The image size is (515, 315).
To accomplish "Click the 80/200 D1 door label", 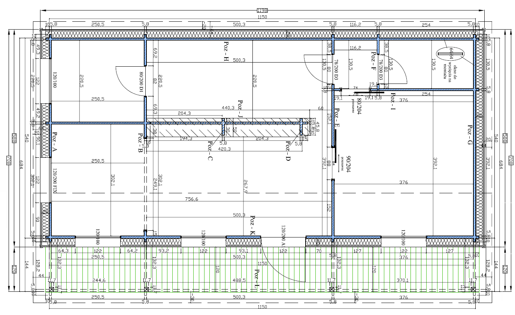I will [141, 82].
